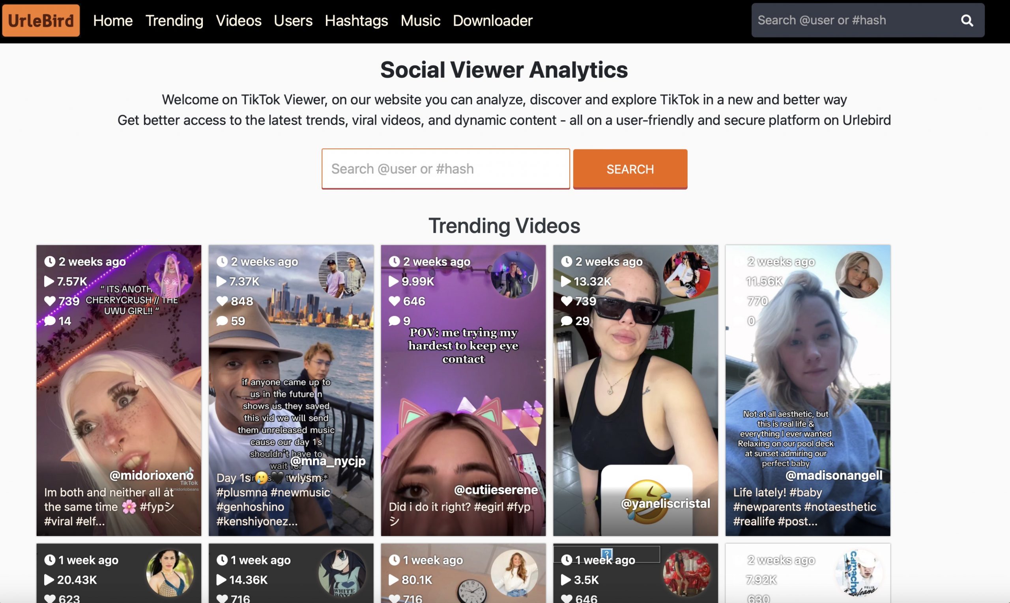Click the comment icon beside 14
1010x603 pixels.
50,321
